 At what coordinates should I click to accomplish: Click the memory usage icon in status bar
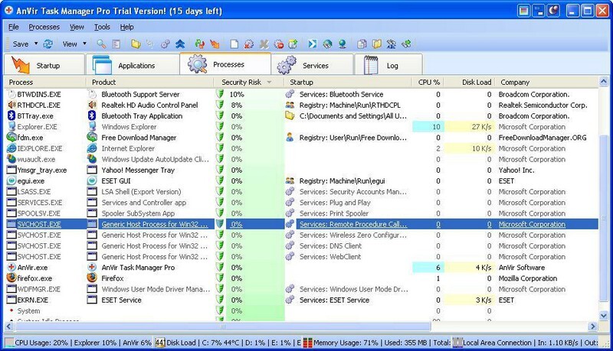[x=308, y=343]
